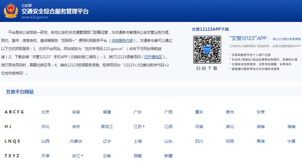
Task: Click the T X Y Z row label
Action: pos(12,156)
